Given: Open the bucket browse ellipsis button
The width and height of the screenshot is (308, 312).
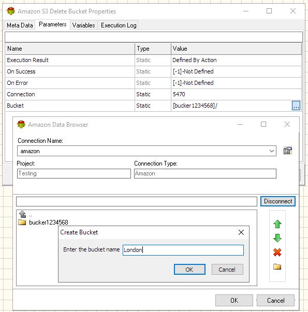Looking at the screenshot, I should pyautogui.click(x=296, y=106).
